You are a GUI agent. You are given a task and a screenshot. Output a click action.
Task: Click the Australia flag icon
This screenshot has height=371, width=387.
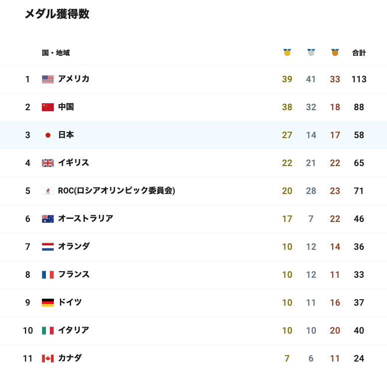tap(48, 219)
